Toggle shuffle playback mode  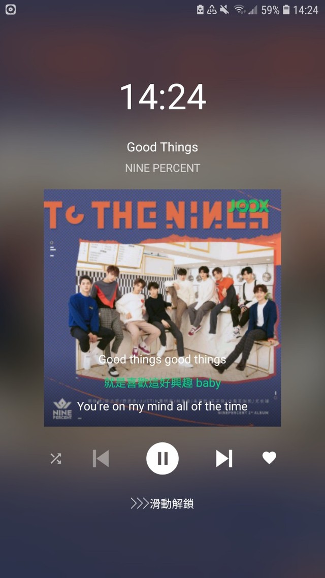tap(56, 459)
